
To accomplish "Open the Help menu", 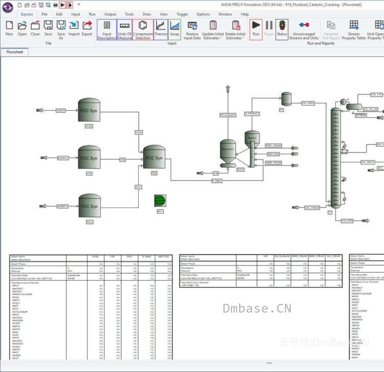I will click(x=245, y=14).
